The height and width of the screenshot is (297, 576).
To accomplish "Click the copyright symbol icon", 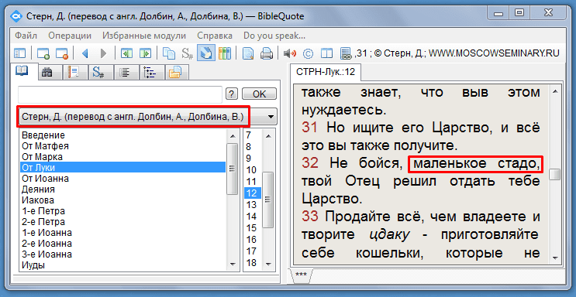I will coord(308,53).
